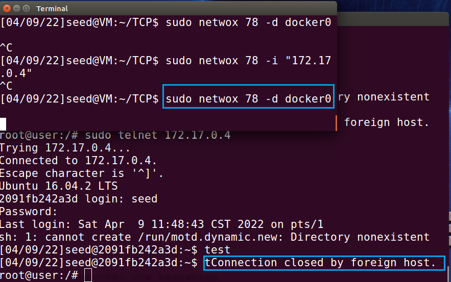Click the sudo telnet 172.17.0.4 command line

click(157, 135)
